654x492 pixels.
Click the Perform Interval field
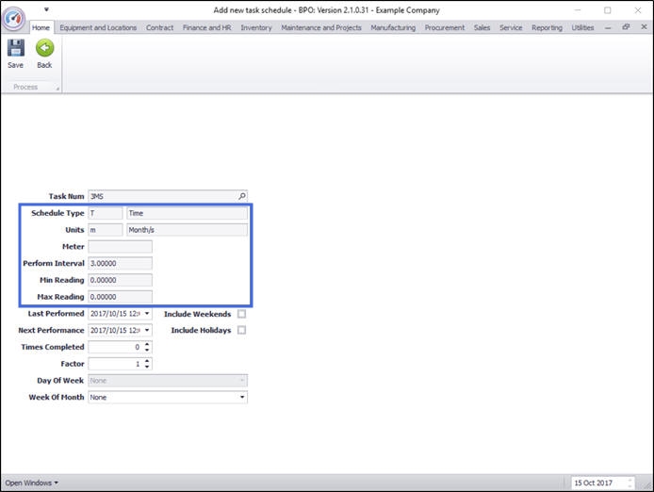coord(120,263)
